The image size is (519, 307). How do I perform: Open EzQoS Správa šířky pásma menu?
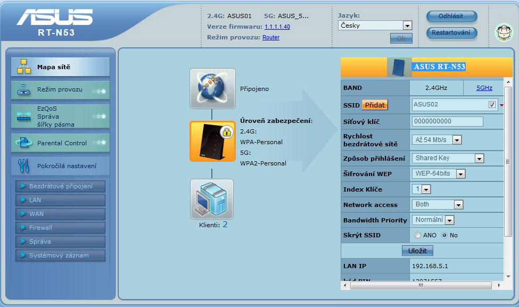tap(60, 117)
